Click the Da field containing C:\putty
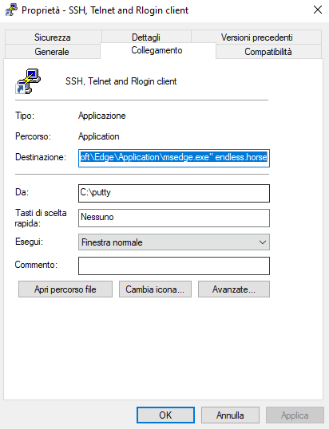 (x=174, y=193)
